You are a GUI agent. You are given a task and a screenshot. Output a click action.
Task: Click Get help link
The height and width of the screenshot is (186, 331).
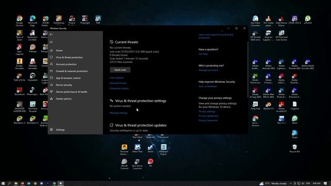coord(203,54)
